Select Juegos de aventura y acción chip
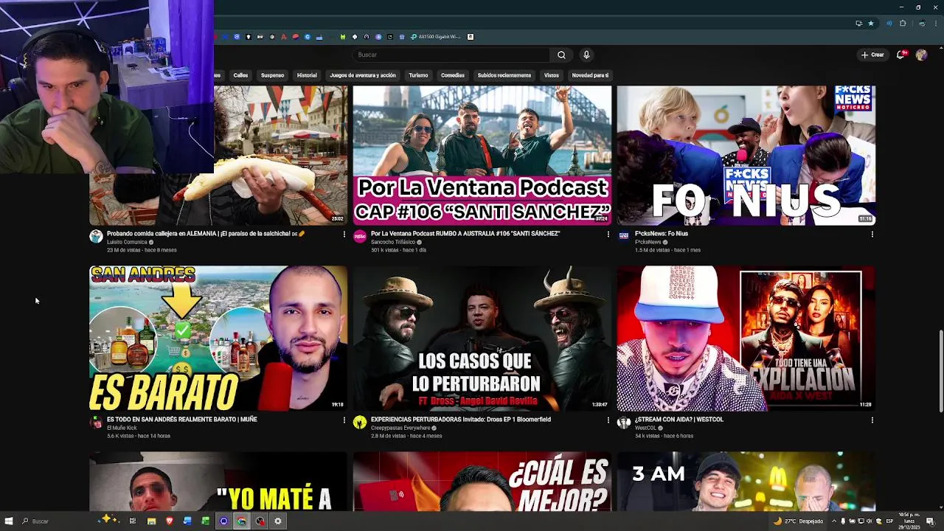The image size is (944, 531). [x=363, y=75]
